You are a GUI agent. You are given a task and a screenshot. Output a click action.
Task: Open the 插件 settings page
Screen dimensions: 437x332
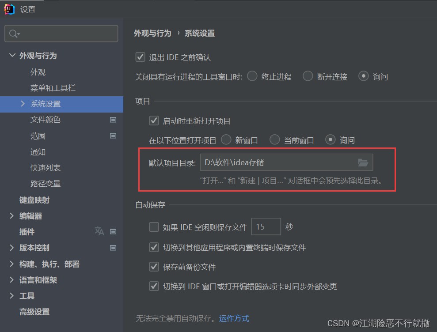27,232
